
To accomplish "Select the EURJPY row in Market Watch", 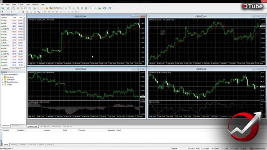I will click(x=12, y=46).
